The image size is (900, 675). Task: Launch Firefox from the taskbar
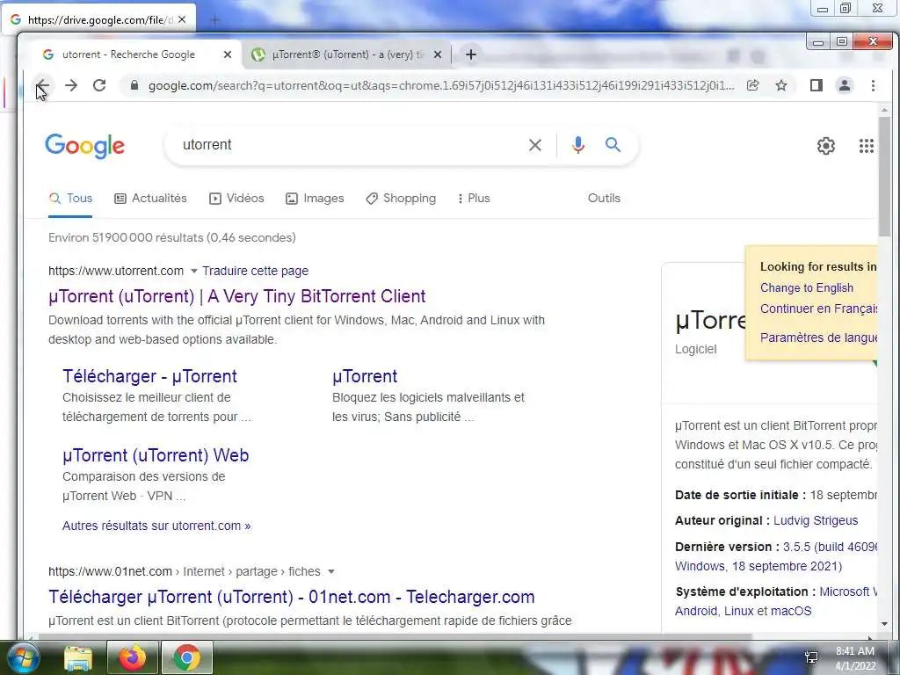(x=132, y=657)
